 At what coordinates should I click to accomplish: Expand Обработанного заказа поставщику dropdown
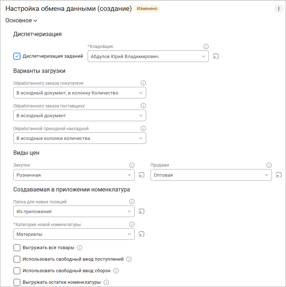80,115
